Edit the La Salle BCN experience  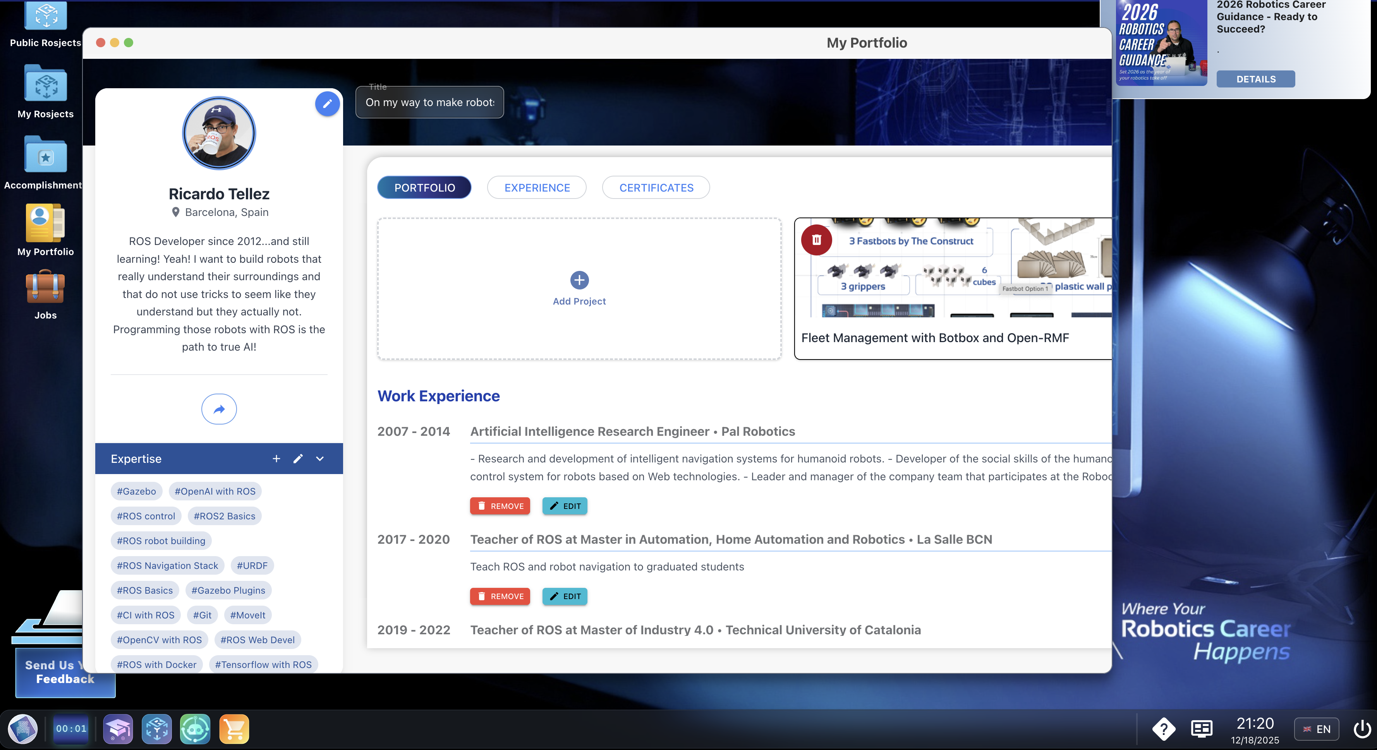(x=565, y=596)
